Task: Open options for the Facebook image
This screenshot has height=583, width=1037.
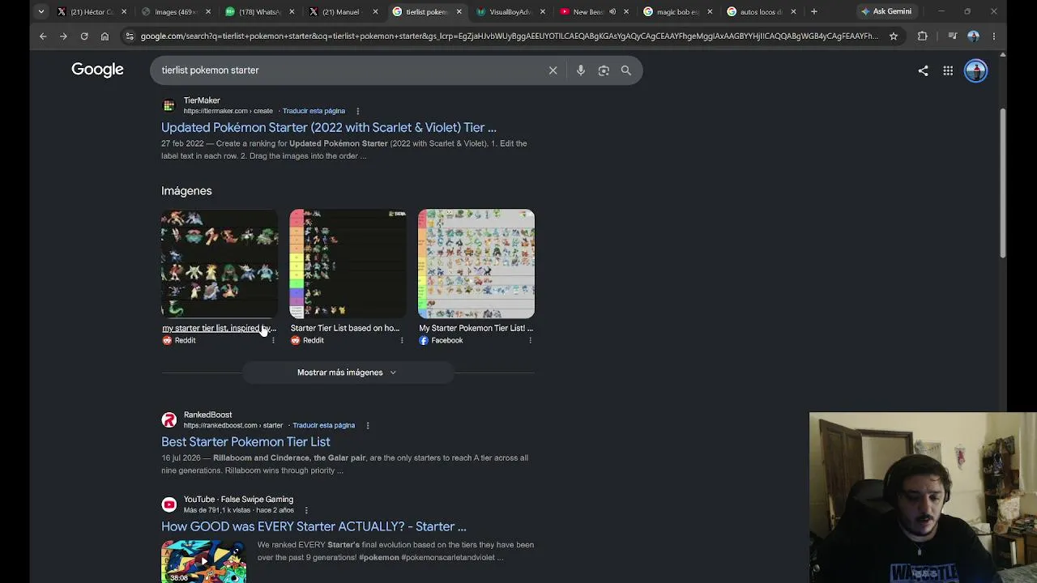Action: (x=530, y=340)
